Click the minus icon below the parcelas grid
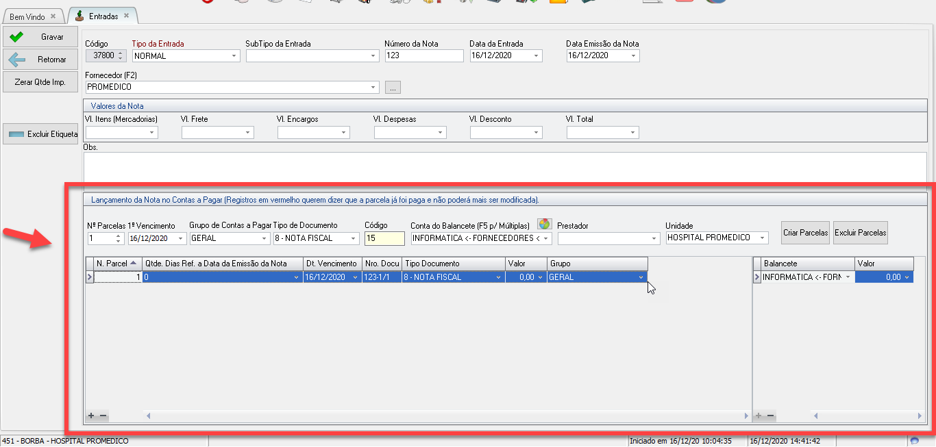The height and width of the screenshot is (447, 936). (103, 416)
